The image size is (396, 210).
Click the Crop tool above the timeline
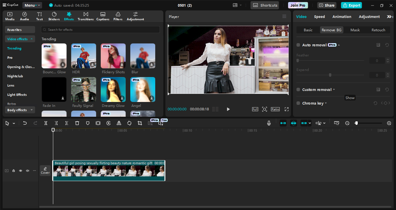pos(140,123)
